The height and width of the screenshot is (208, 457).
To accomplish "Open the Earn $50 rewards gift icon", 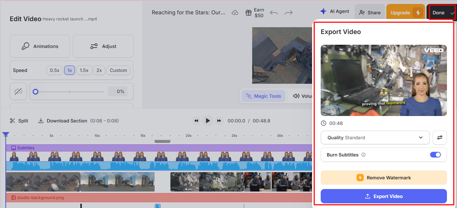I will pyautogui.click(x=249, y=12).
